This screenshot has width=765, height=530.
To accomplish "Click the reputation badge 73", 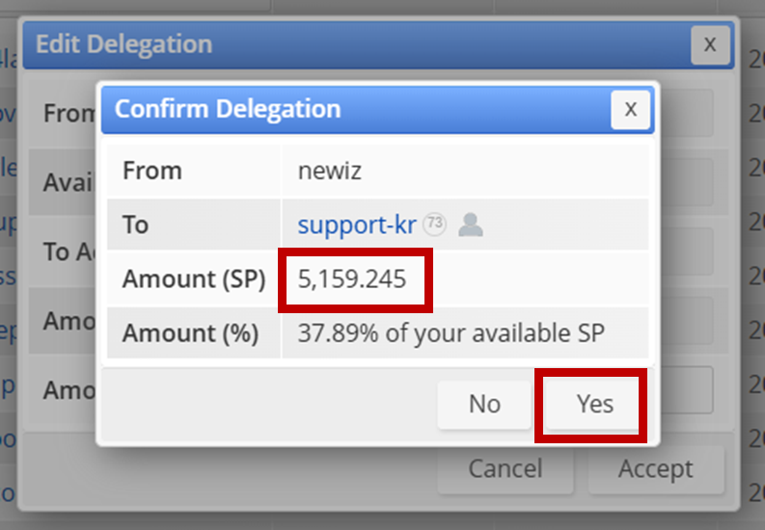I will (434, 225).
